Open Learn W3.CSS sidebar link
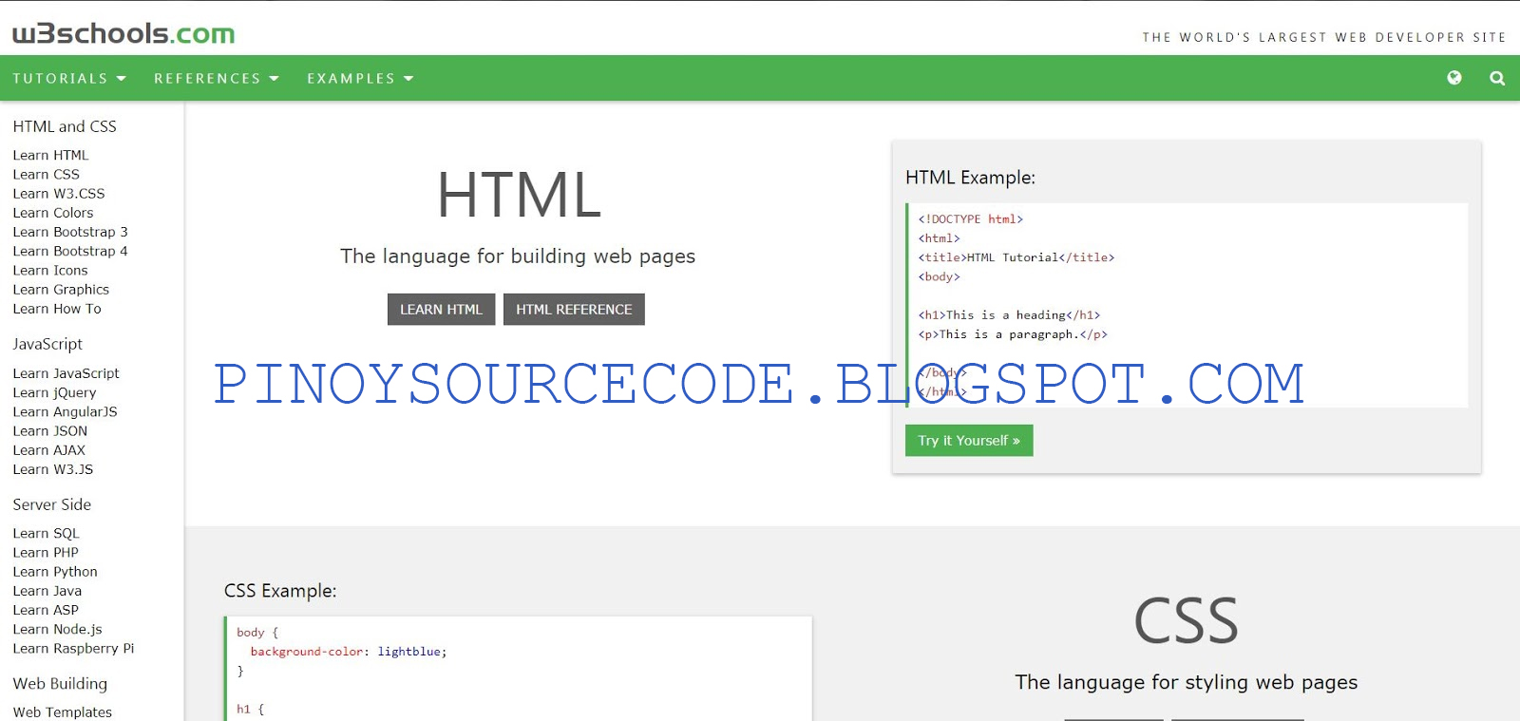 [59, 193]
